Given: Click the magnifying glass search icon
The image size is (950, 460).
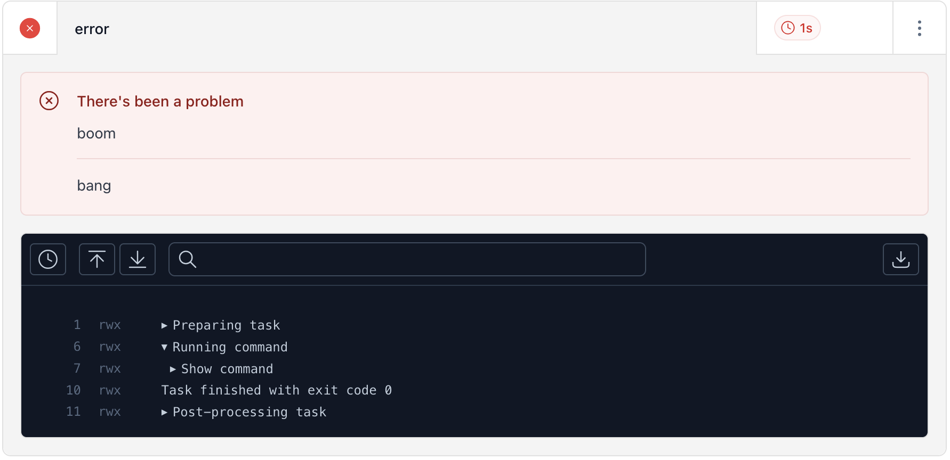Looking at the screenshot, I should (188, 259).
